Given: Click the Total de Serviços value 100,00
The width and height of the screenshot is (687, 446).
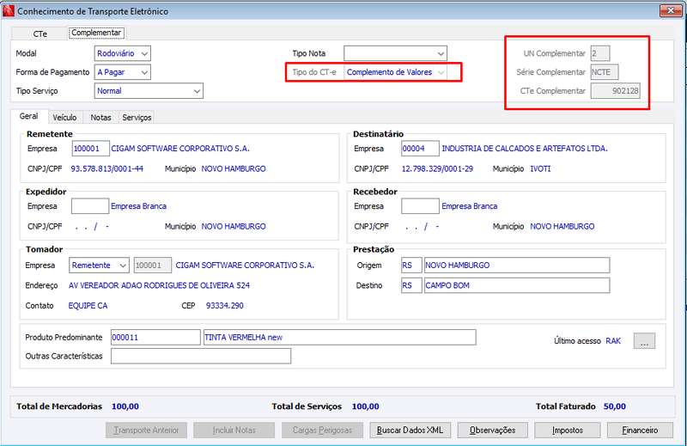Looking at the screenshot, I should point(366,406).
